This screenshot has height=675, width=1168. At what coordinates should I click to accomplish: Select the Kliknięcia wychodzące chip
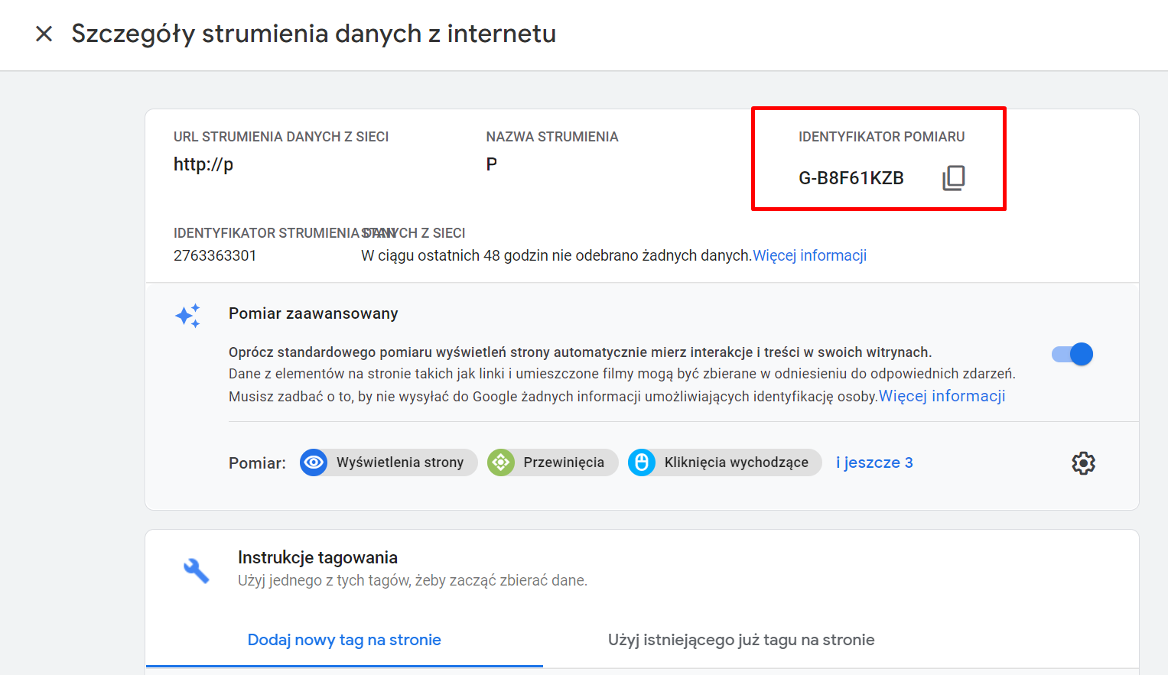pyautogui.click(x=725, y=462)
